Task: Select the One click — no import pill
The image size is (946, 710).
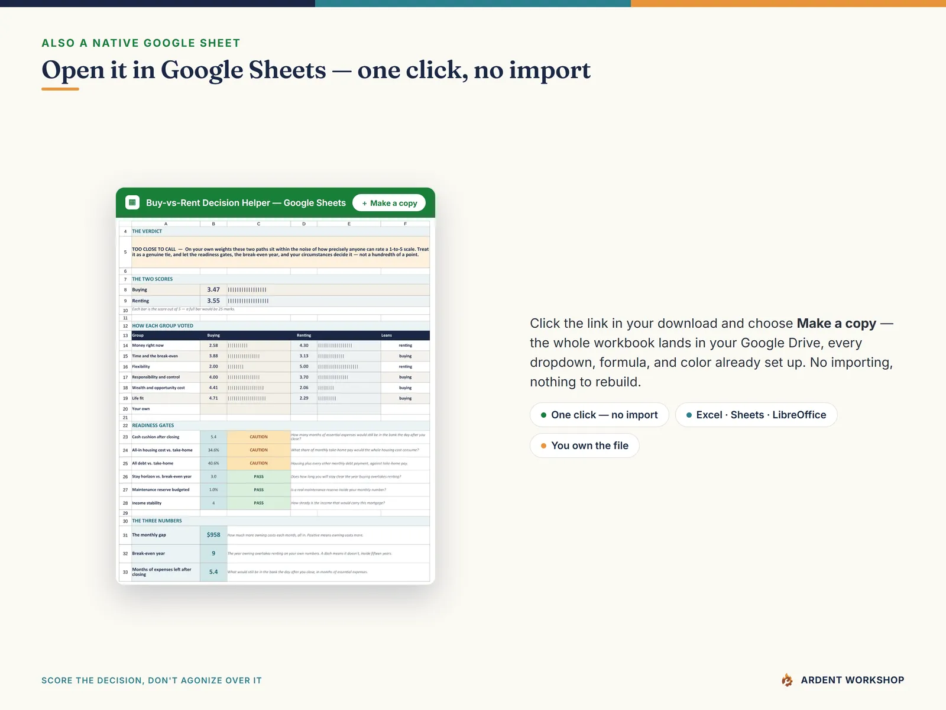Action: tap(599, 415)
